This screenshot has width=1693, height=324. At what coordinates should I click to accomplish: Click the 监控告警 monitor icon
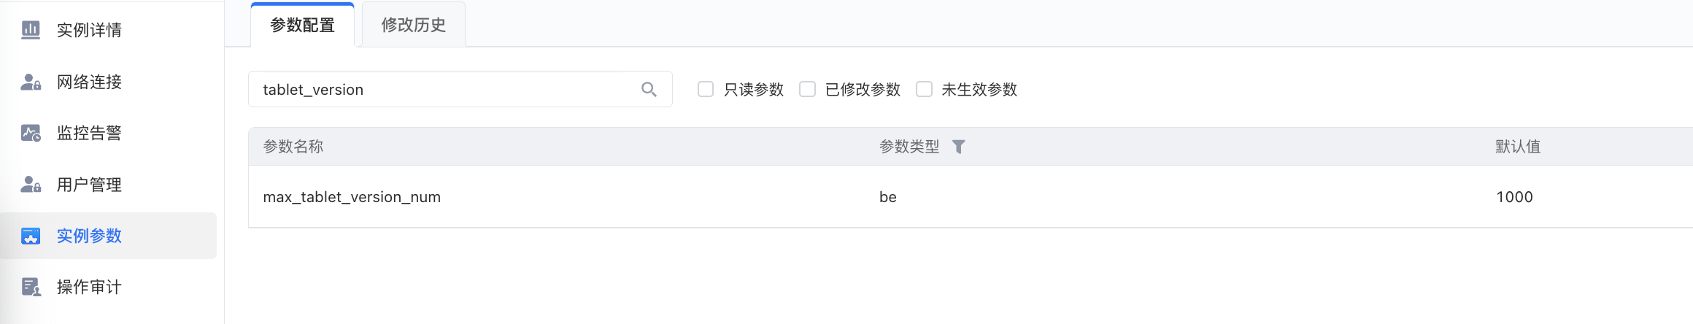point(31,133)
